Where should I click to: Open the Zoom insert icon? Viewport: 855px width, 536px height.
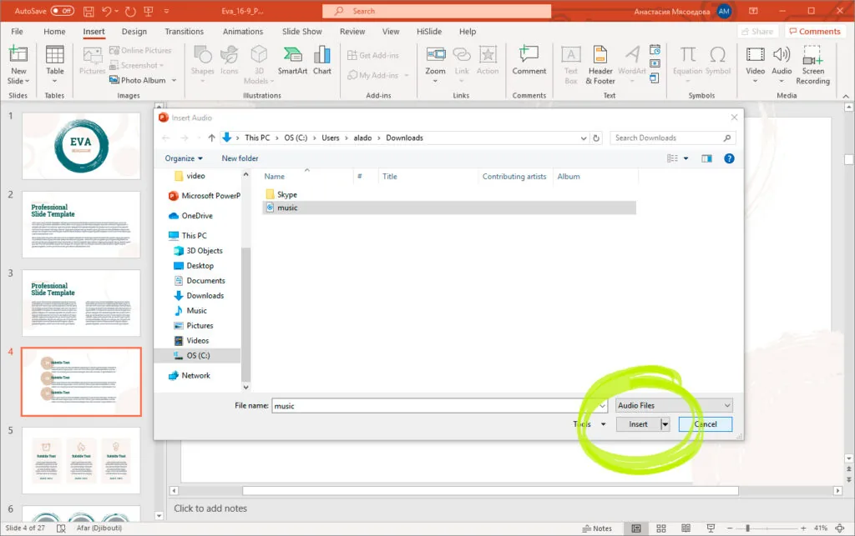coord(435,64)
